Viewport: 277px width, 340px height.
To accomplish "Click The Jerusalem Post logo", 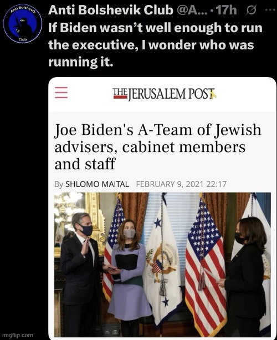I will point(165,94).
